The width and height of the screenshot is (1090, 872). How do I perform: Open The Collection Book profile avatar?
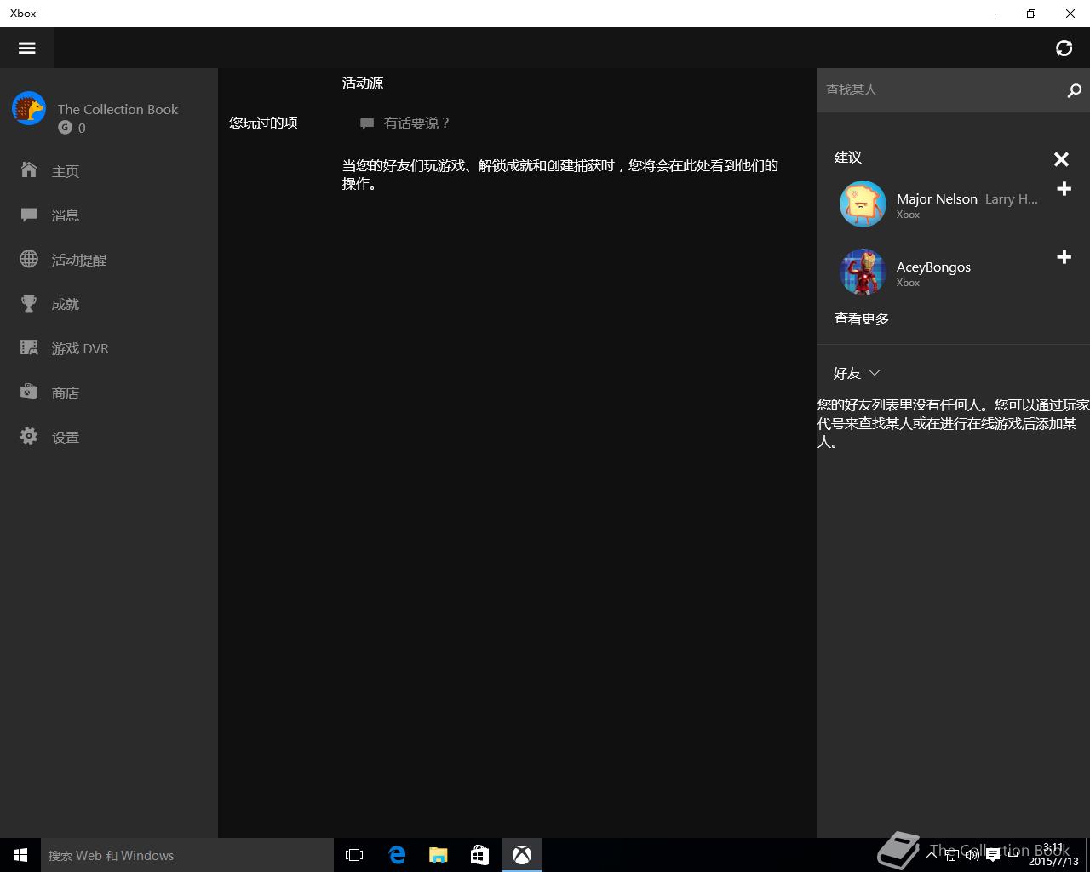point(29,109)
